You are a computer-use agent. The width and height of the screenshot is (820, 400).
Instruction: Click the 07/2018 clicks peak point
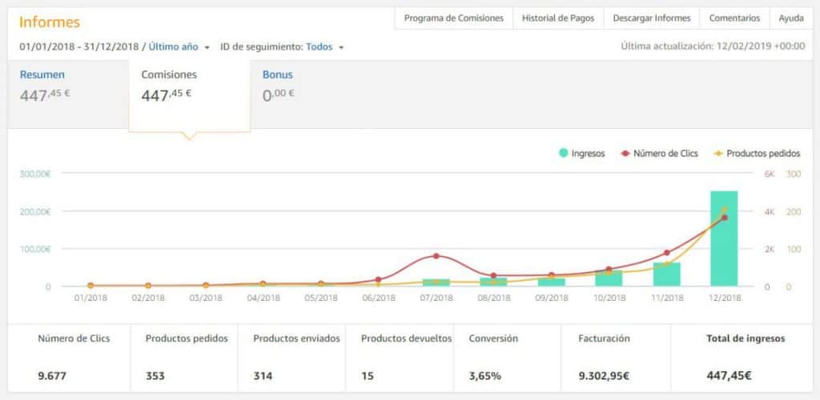[436, 256]
